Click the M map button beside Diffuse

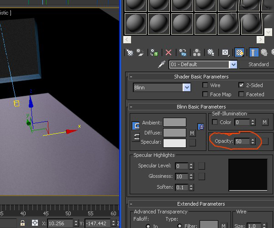[x=192, y=133]
